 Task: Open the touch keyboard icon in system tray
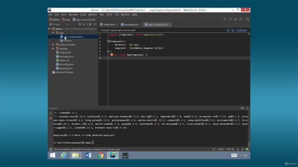[234, 155]
